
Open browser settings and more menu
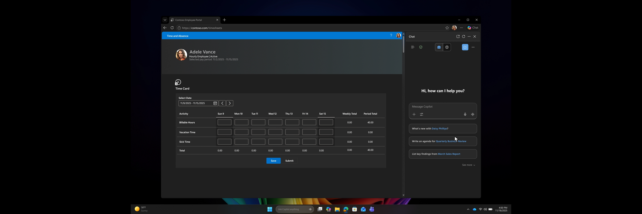(461, 28)
